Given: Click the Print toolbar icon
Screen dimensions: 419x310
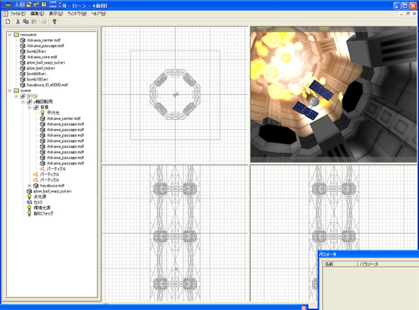Looking at the screenshot, I should [x=44, y=22].
